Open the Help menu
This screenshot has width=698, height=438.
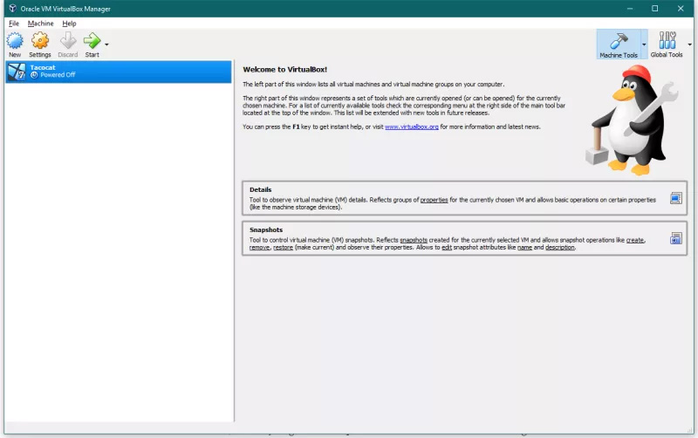click(x=69, y=24)
